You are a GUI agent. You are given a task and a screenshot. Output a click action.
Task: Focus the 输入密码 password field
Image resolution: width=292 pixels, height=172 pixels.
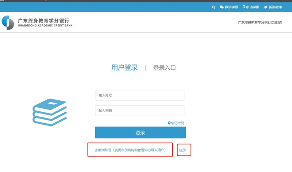(x=139, y=111)
